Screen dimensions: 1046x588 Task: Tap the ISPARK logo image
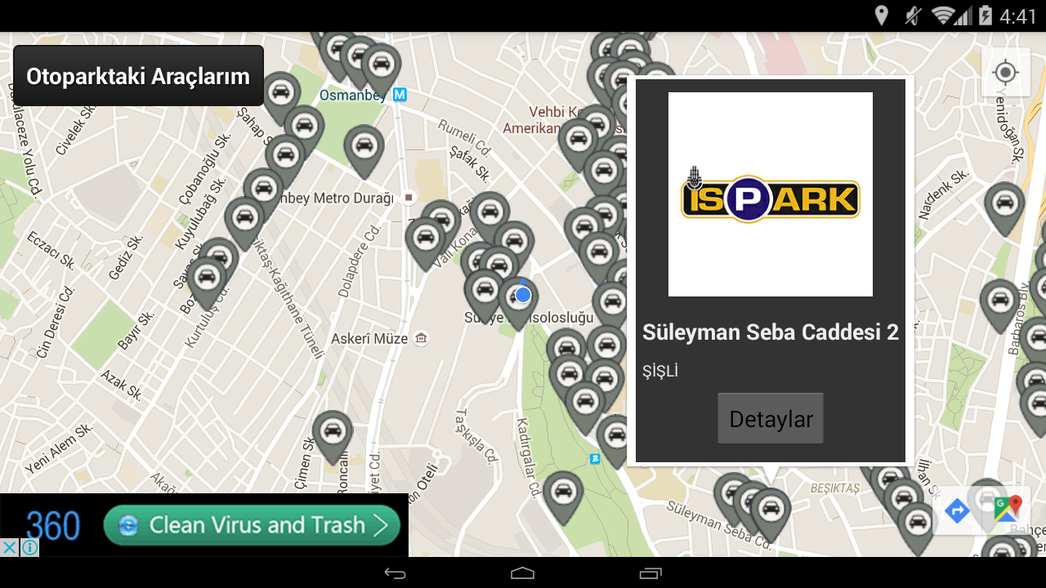[771, 194]
